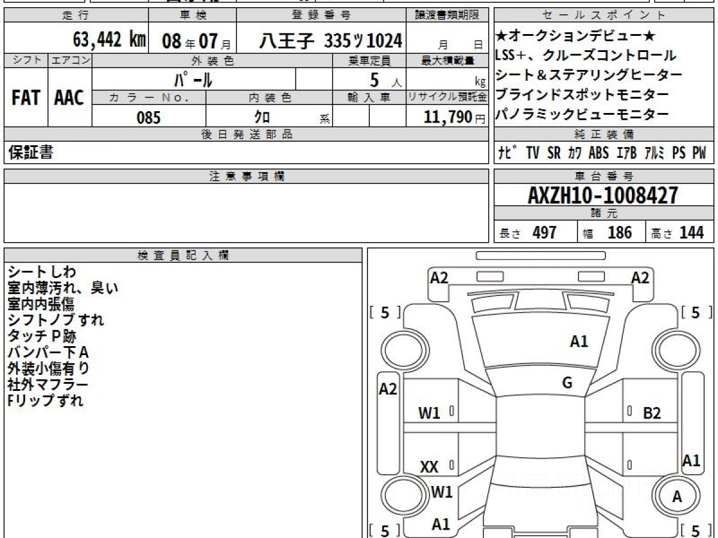The height and width of the screenshot is (538, 718).
Task: Click the width value 186
Action: (619, 233)
